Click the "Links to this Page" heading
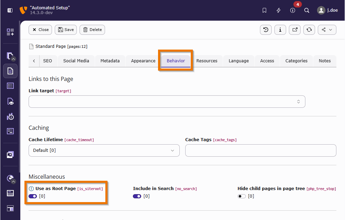Image resolution: width=345 pixels, height=220 pixels. click(x=51, y=79)
